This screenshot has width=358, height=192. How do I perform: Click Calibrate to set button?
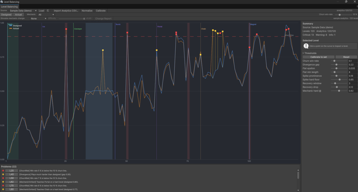coord(319,57)
